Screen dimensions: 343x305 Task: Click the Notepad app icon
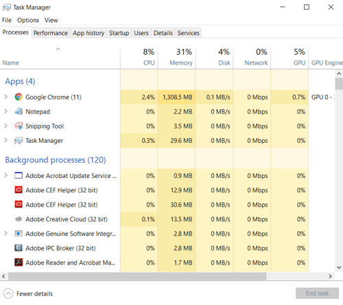click(19, 111)
